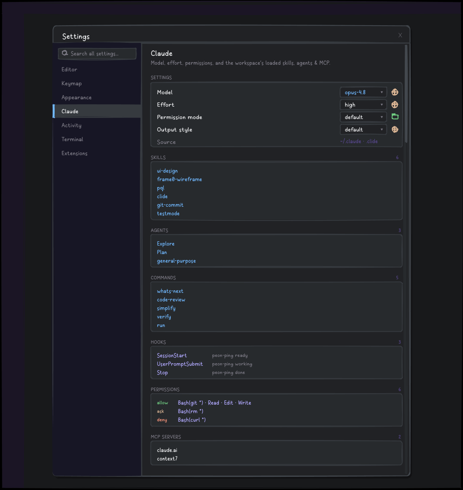This screenshot has width=463, height=490.
Task: Expand the Permission mode dropdown
Action: coord(363,117)
